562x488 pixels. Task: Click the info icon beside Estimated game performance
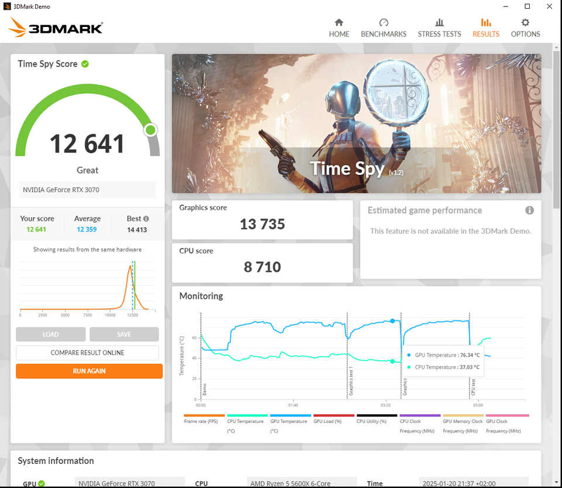[x=529, y=210]
